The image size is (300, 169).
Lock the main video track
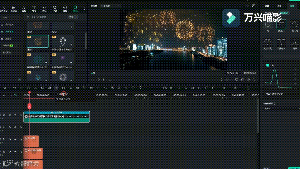point(4,115)
